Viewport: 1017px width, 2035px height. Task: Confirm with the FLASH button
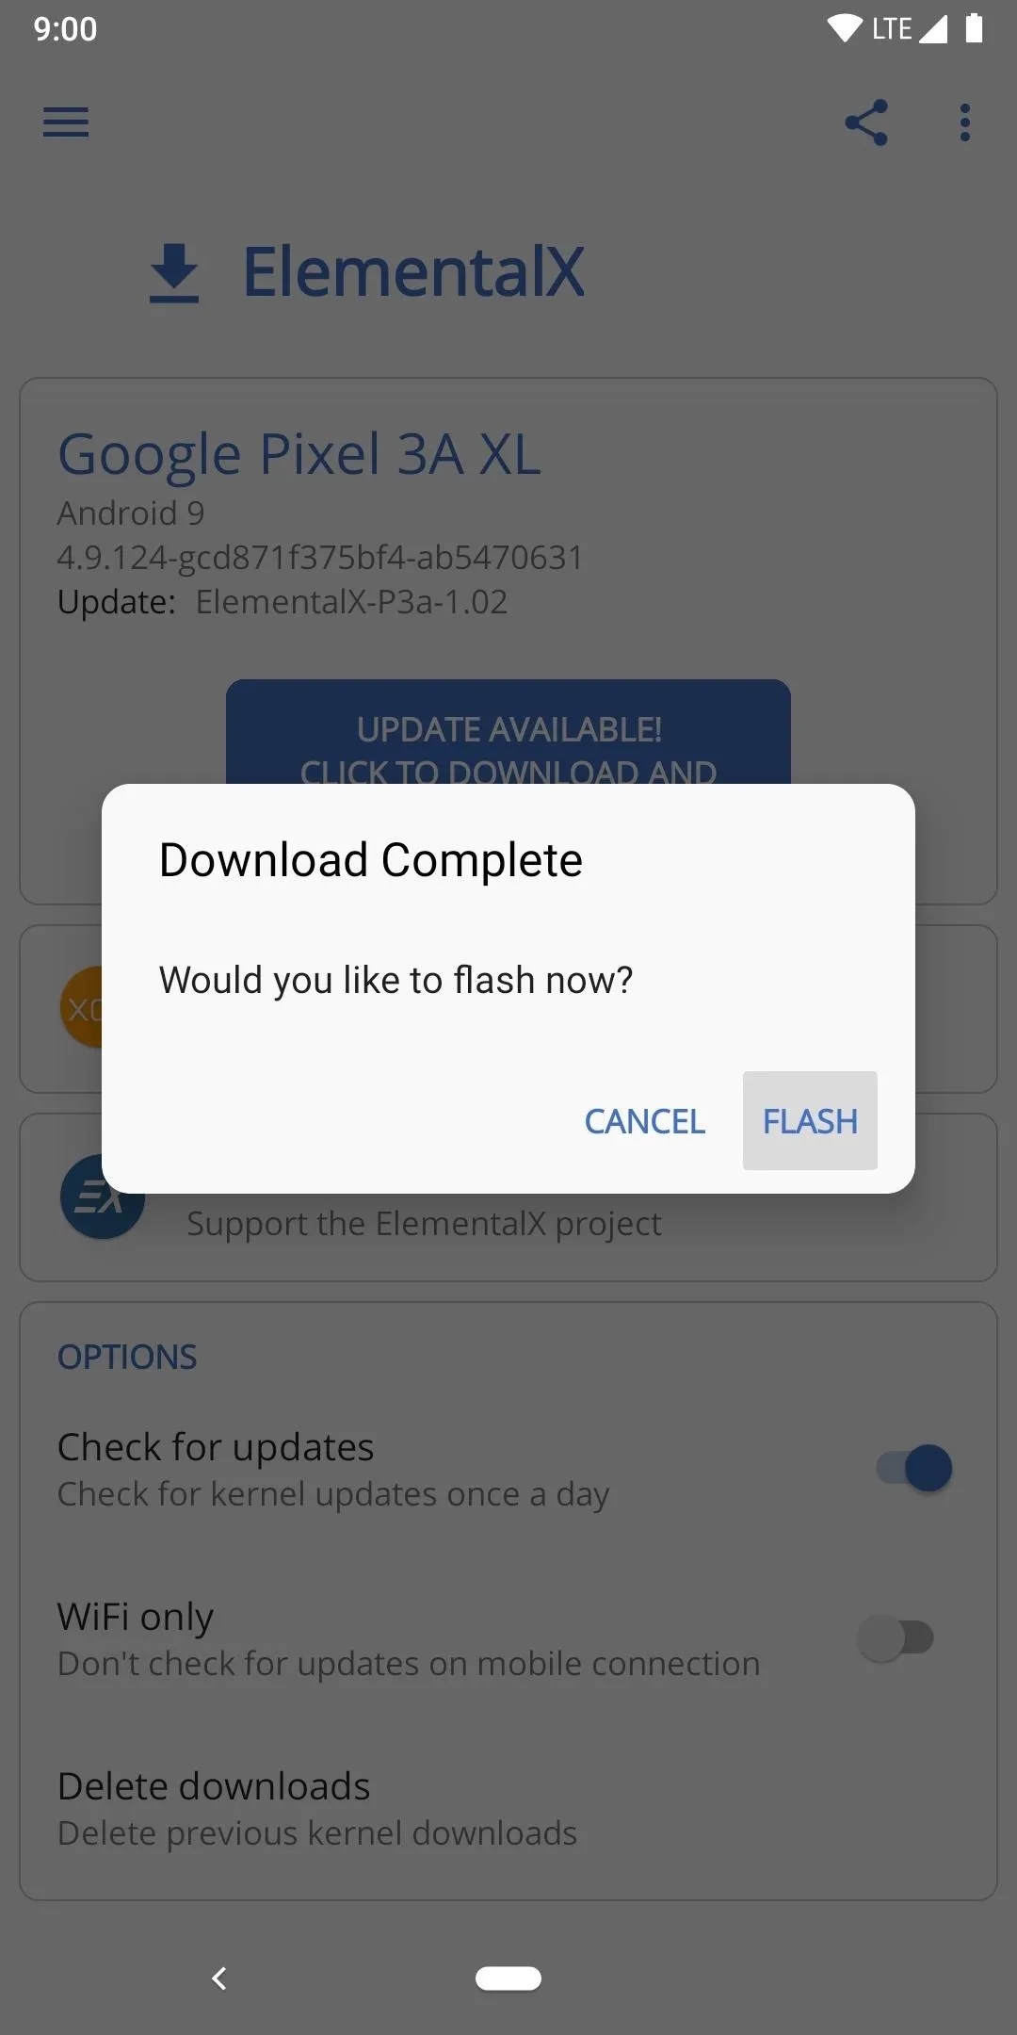point(810,1121)
